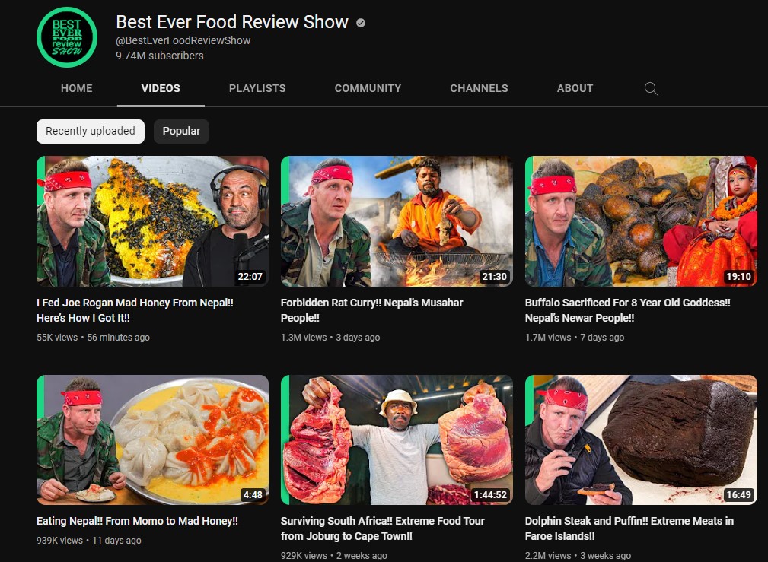Click title 'Buffalo Sacrificed For 8 Year Old Goddess!!'
The height and width of the screenshot is (562, 768).
tap(628, 303)
